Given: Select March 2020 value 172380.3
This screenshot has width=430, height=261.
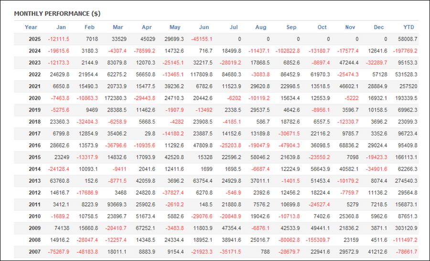Looking at the screenshot, I should coord(116,98).
